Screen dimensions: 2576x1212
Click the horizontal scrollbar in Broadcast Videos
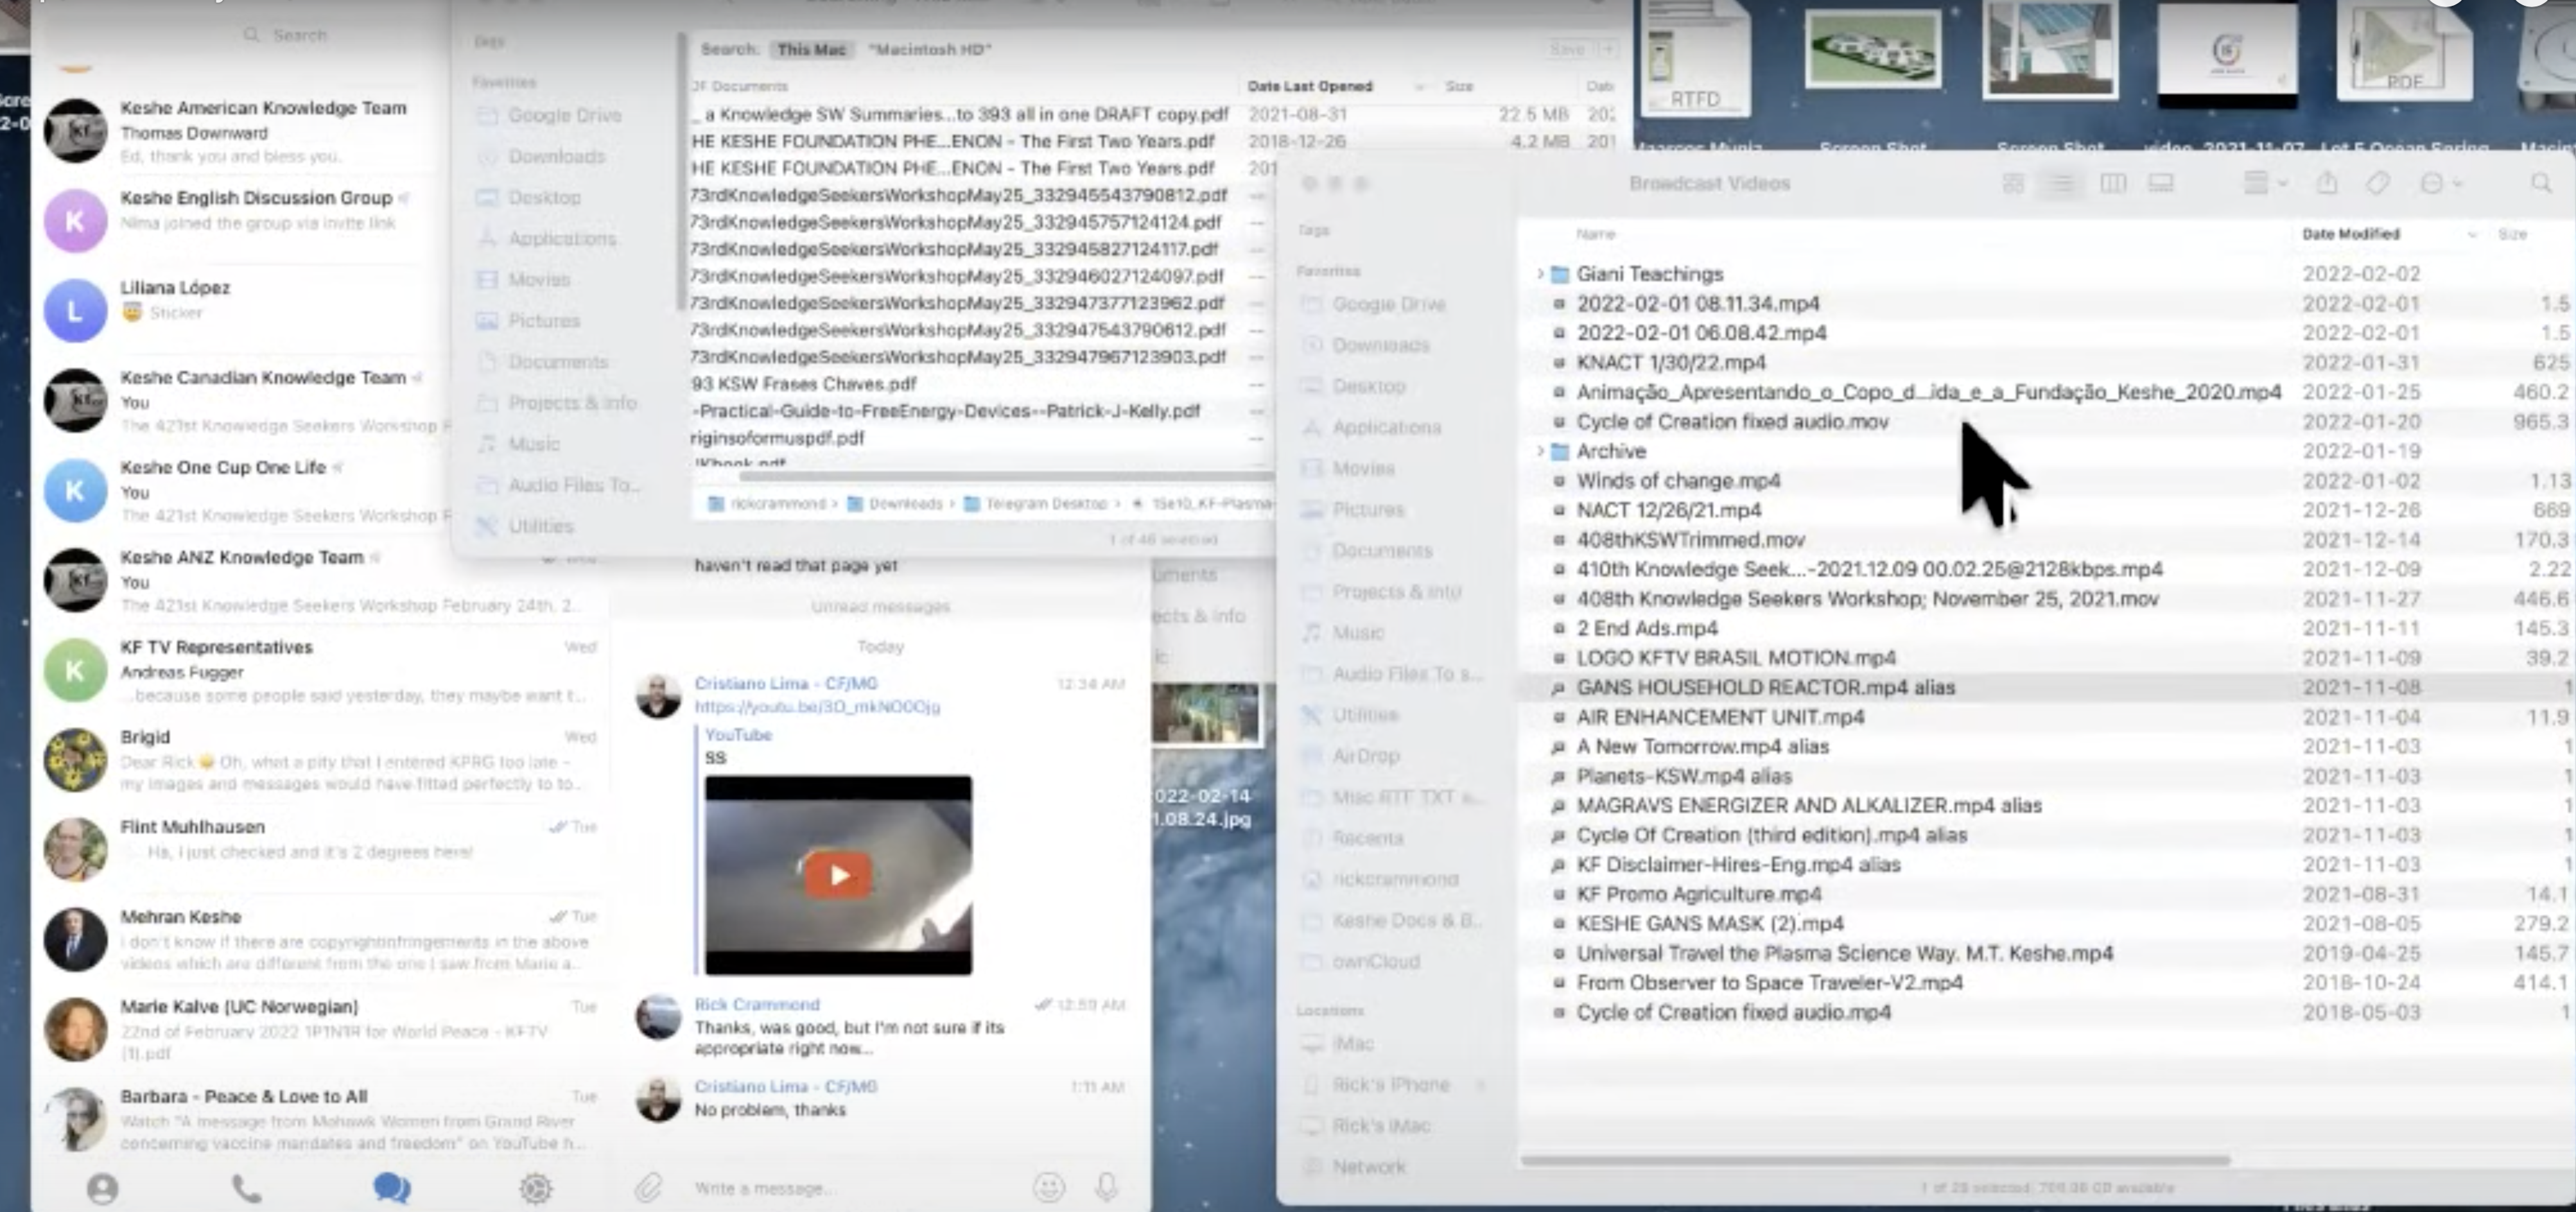click(x=1876, y=1161)
